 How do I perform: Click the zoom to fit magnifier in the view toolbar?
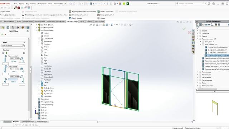pyautogui.click(x=91, y=25)
